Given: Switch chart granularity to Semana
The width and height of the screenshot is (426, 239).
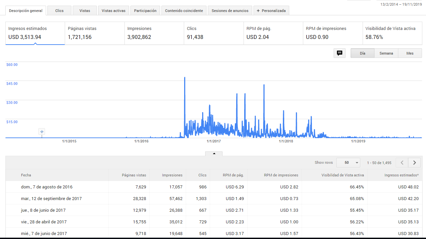Looking at the screenshot, I should tap(386, 53).
